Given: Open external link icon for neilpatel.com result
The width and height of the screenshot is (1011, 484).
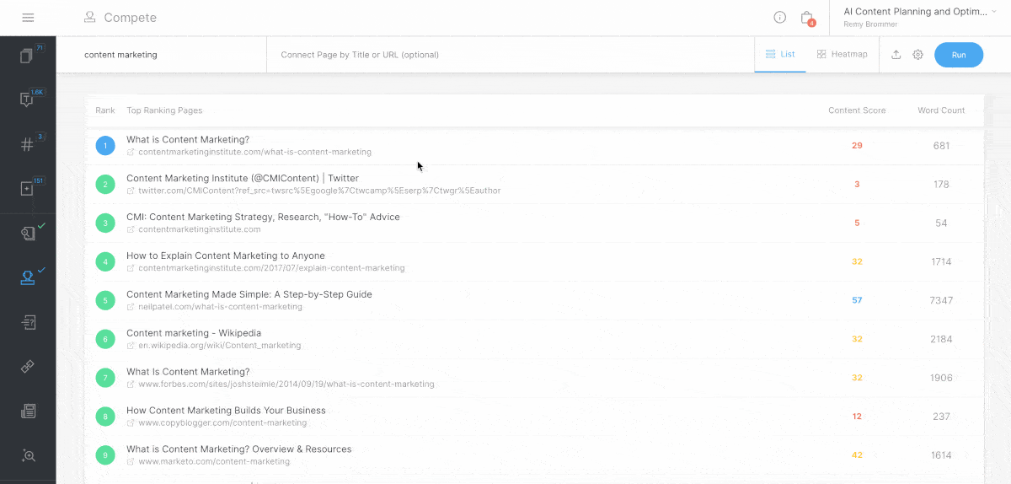Looking at the screenshot, I should point(131,307).
